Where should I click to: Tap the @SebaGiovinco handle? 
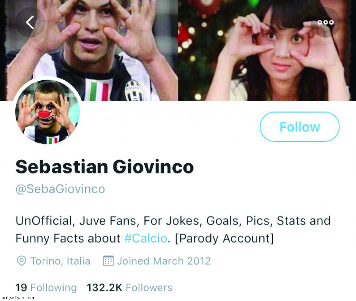pyautogui.click(x=60, y=189)
